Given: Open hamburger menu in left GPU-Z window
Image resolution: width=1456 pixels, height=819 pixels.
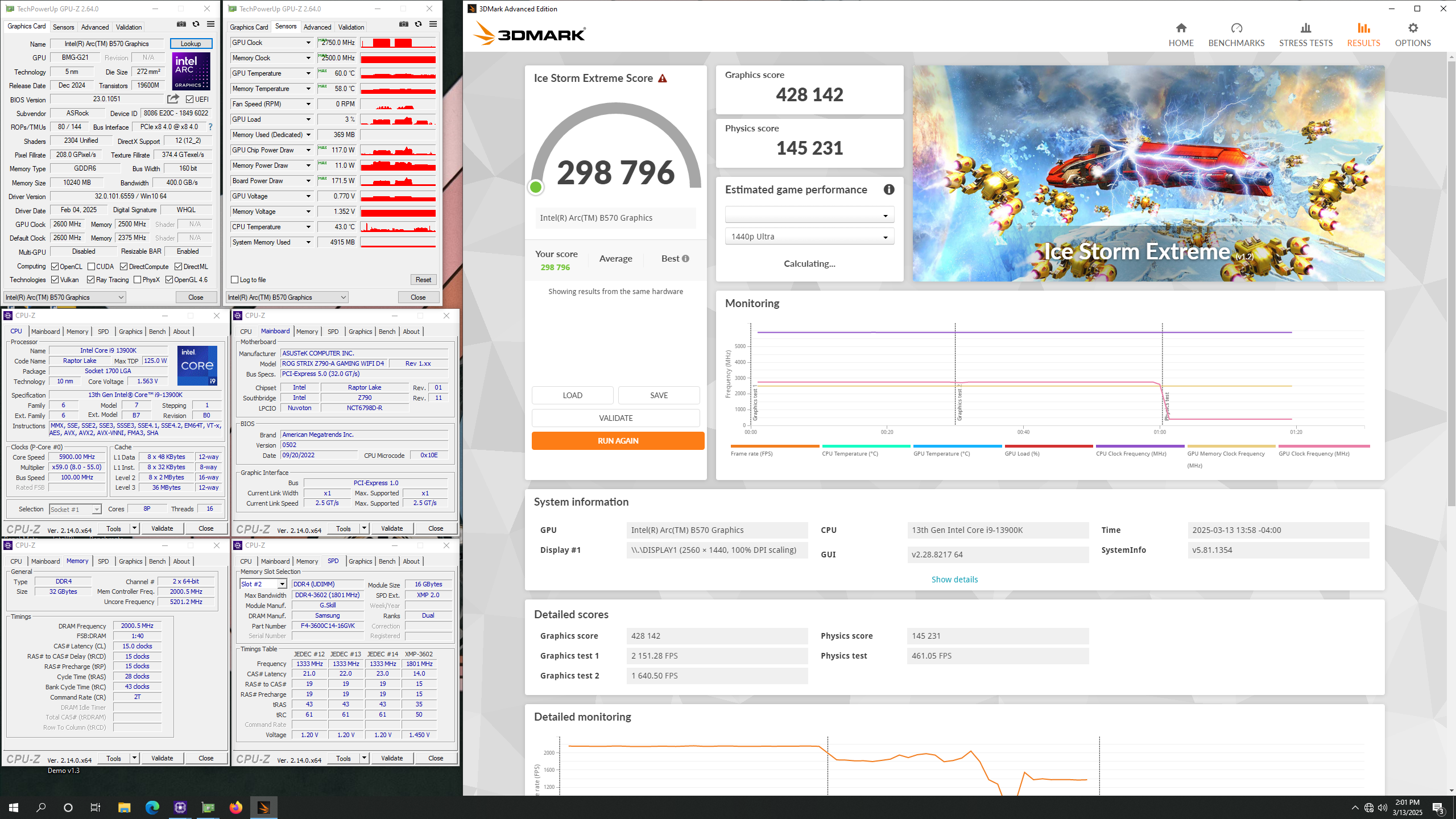Looking at the screenshot, I should 210,24.
